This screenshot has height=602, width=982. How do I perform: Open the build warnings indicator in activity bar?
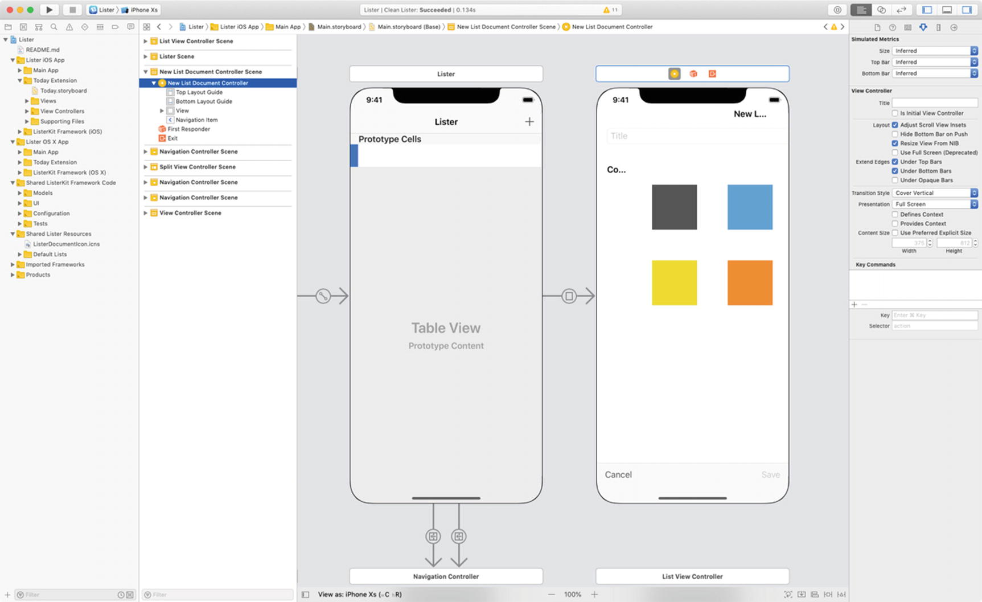610,10
